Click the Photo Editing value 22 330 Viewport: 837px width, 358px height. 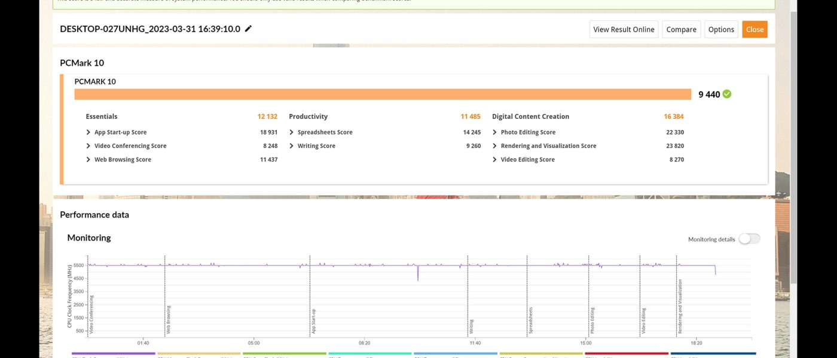(675, 132)
